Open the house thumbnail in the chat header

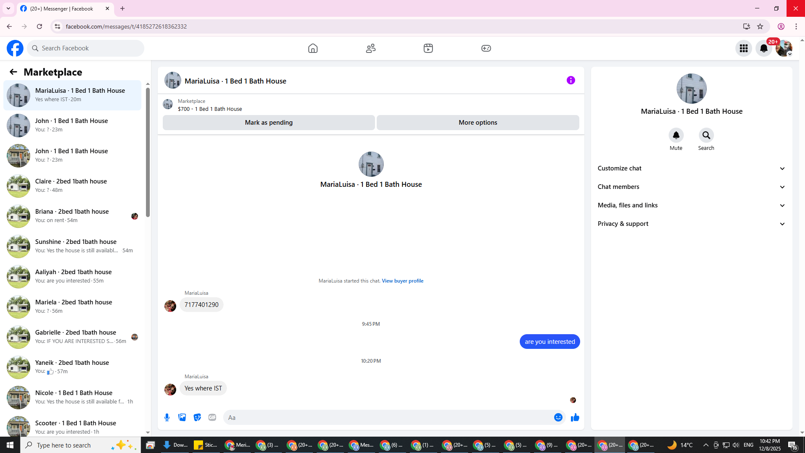click(172, 80)
